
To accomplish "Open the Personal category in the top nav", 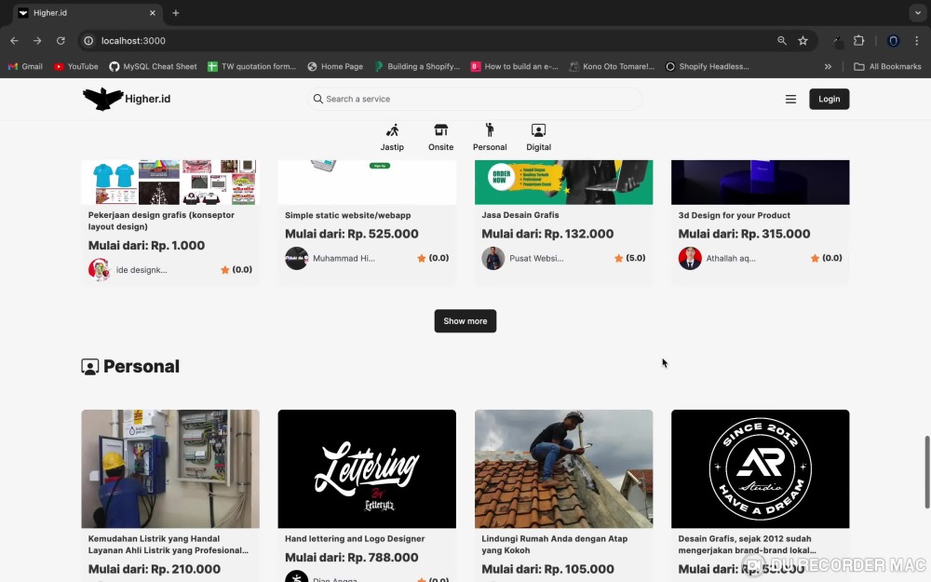I will click(x=490, y=137).
